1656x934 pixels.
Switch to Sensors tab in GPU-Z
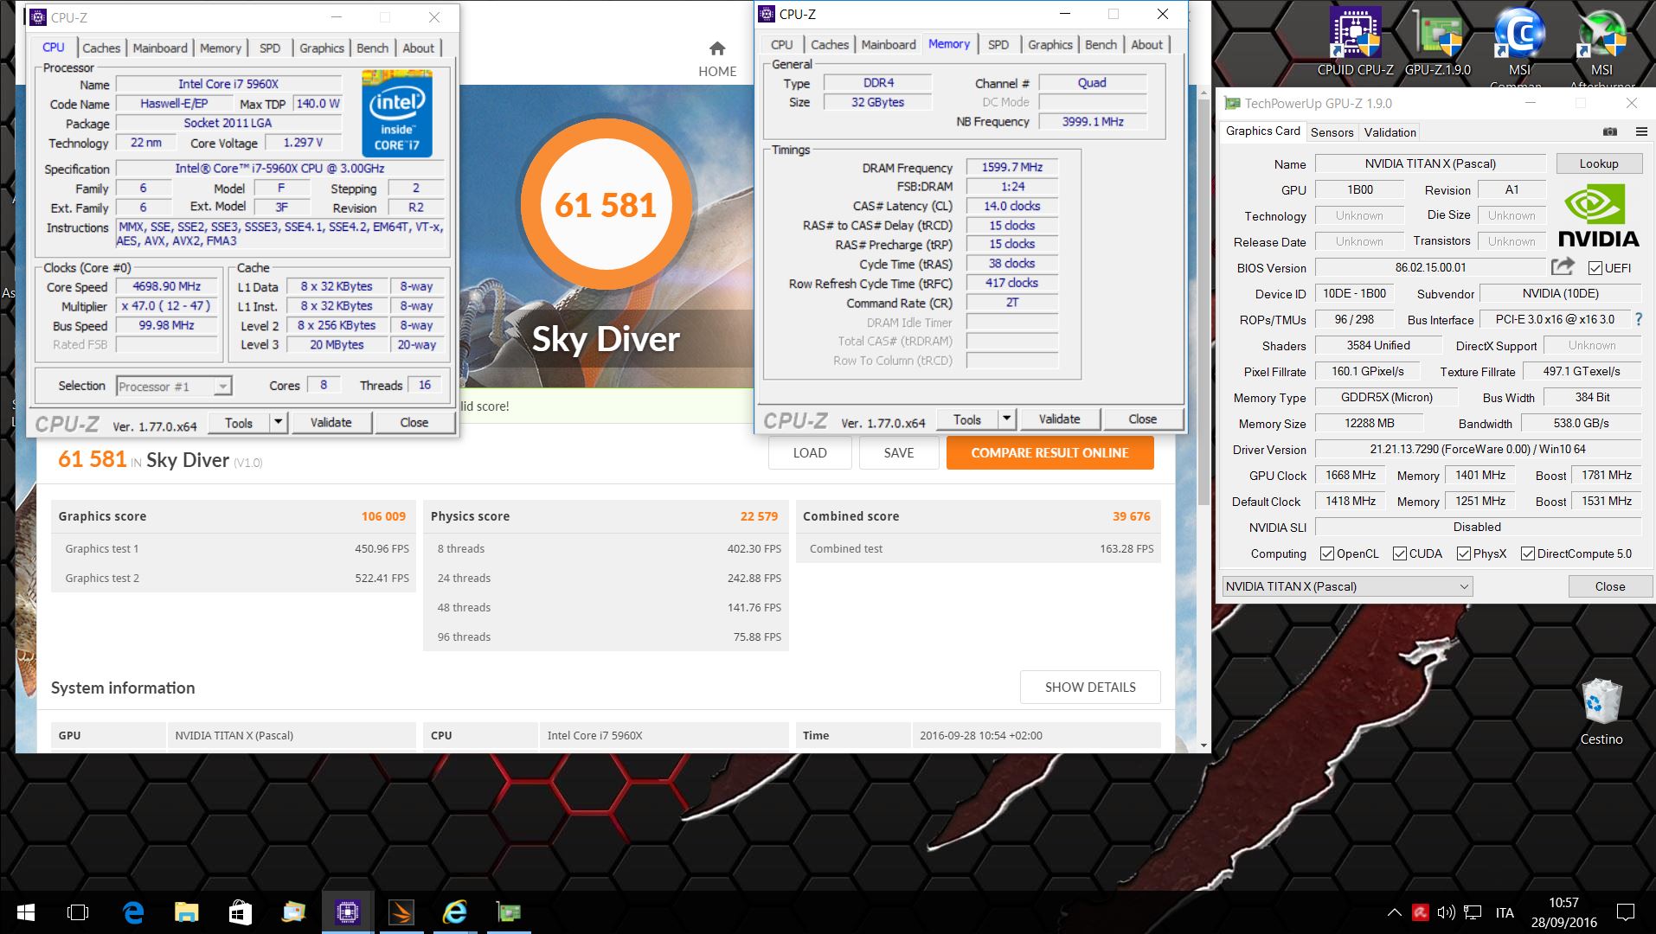[x=1332, y=132]
